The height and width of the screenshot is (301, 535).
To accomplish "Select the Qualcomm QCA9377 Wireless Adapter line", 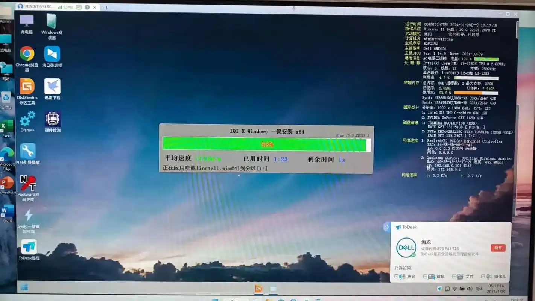I will [470, 158].
